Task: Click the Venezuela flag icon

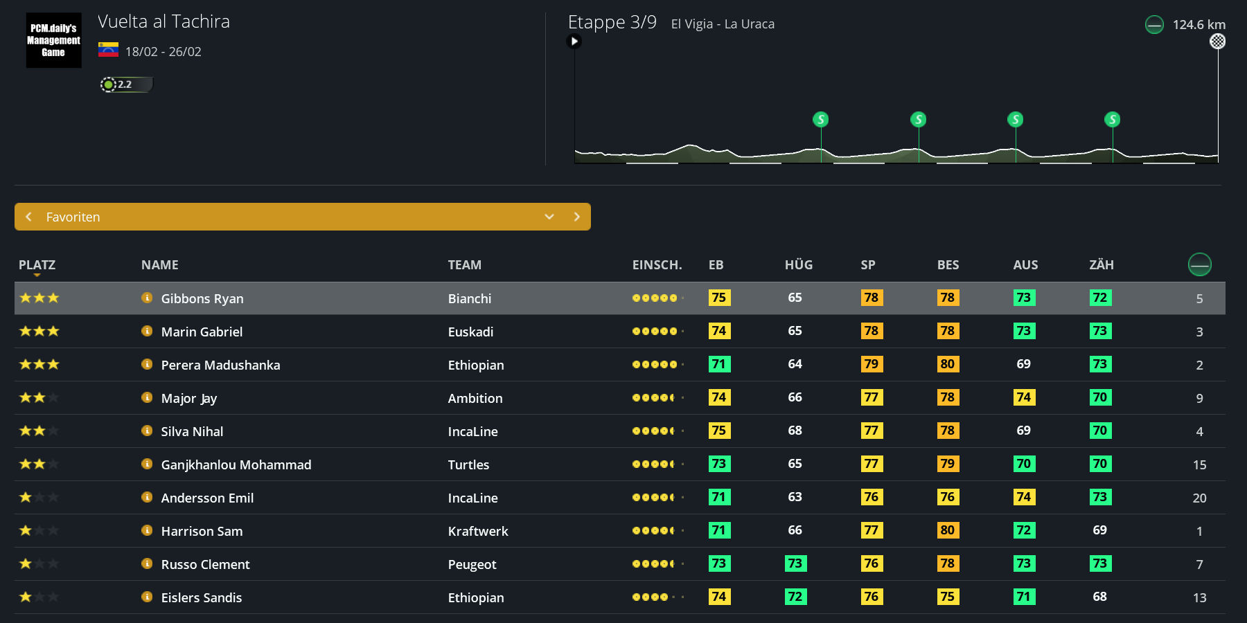Action: coord(108,50)
